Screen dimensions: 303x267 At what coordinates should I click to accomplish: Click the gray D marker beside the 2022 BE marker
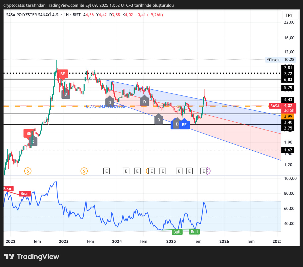point(33,141)
